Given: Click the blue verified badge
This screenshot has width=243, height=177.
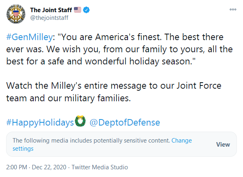Looking at the screenshot, I should [x=86, y=10].
